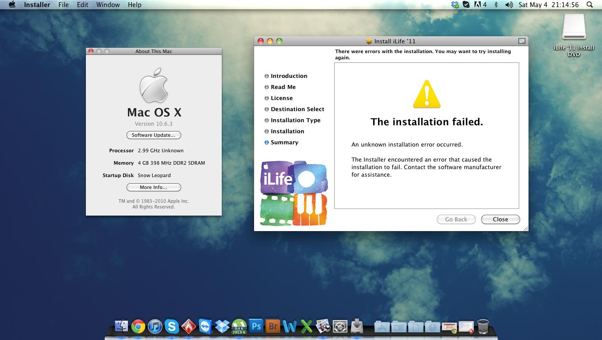Toggle the installer window toolbar button
Screen dimensions: 602x340
[521, 41]
